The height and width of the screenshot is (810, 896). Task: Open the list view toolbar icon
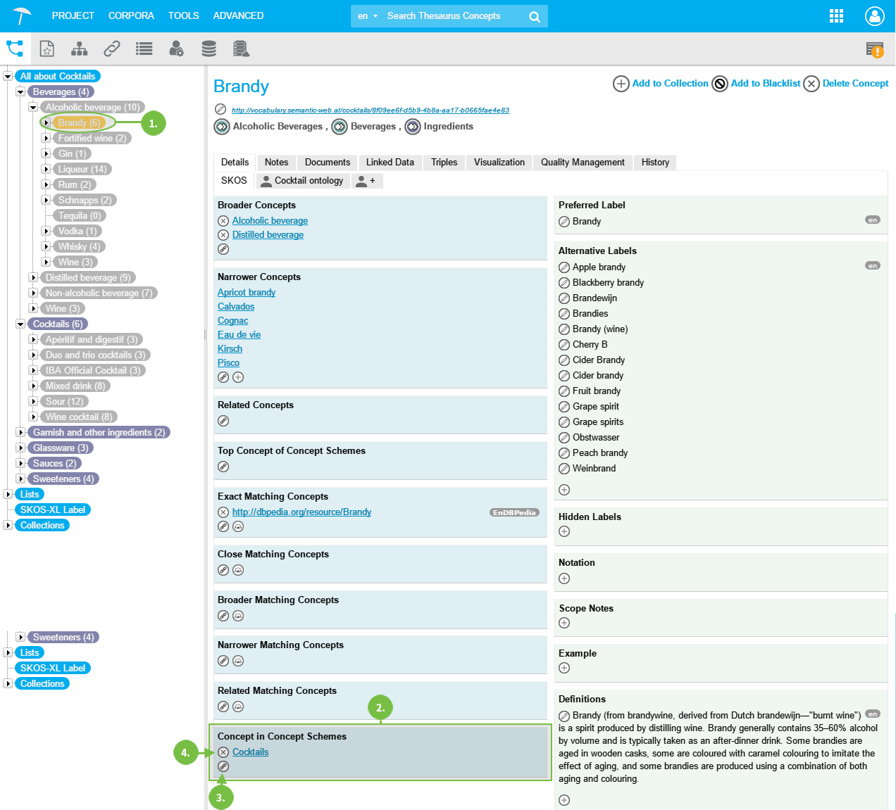pyautogui.click(x=144, y=49)
